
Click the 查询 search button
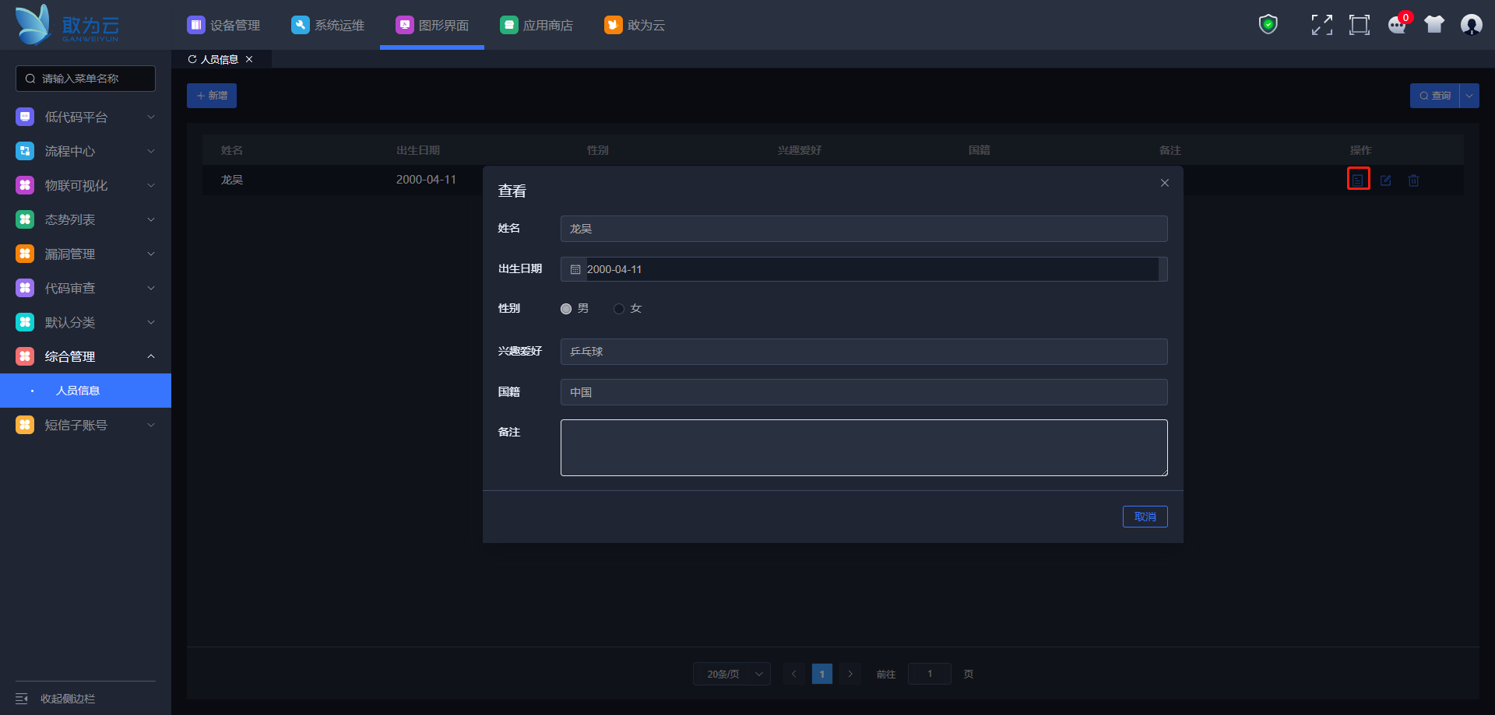1434,96
